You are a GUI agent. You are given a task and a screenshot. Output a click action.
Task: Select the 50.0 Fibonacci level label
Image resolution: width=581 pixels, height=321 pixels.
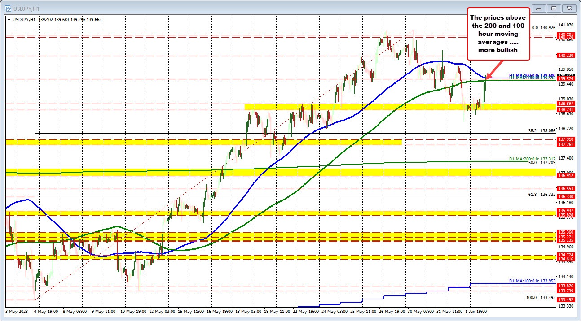pyautogui.click(x=542, y=163)
